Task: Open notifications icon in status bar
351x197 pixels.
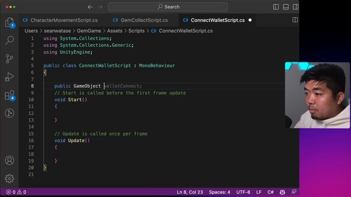Action: pyautogui.click(x=294, y=192)
